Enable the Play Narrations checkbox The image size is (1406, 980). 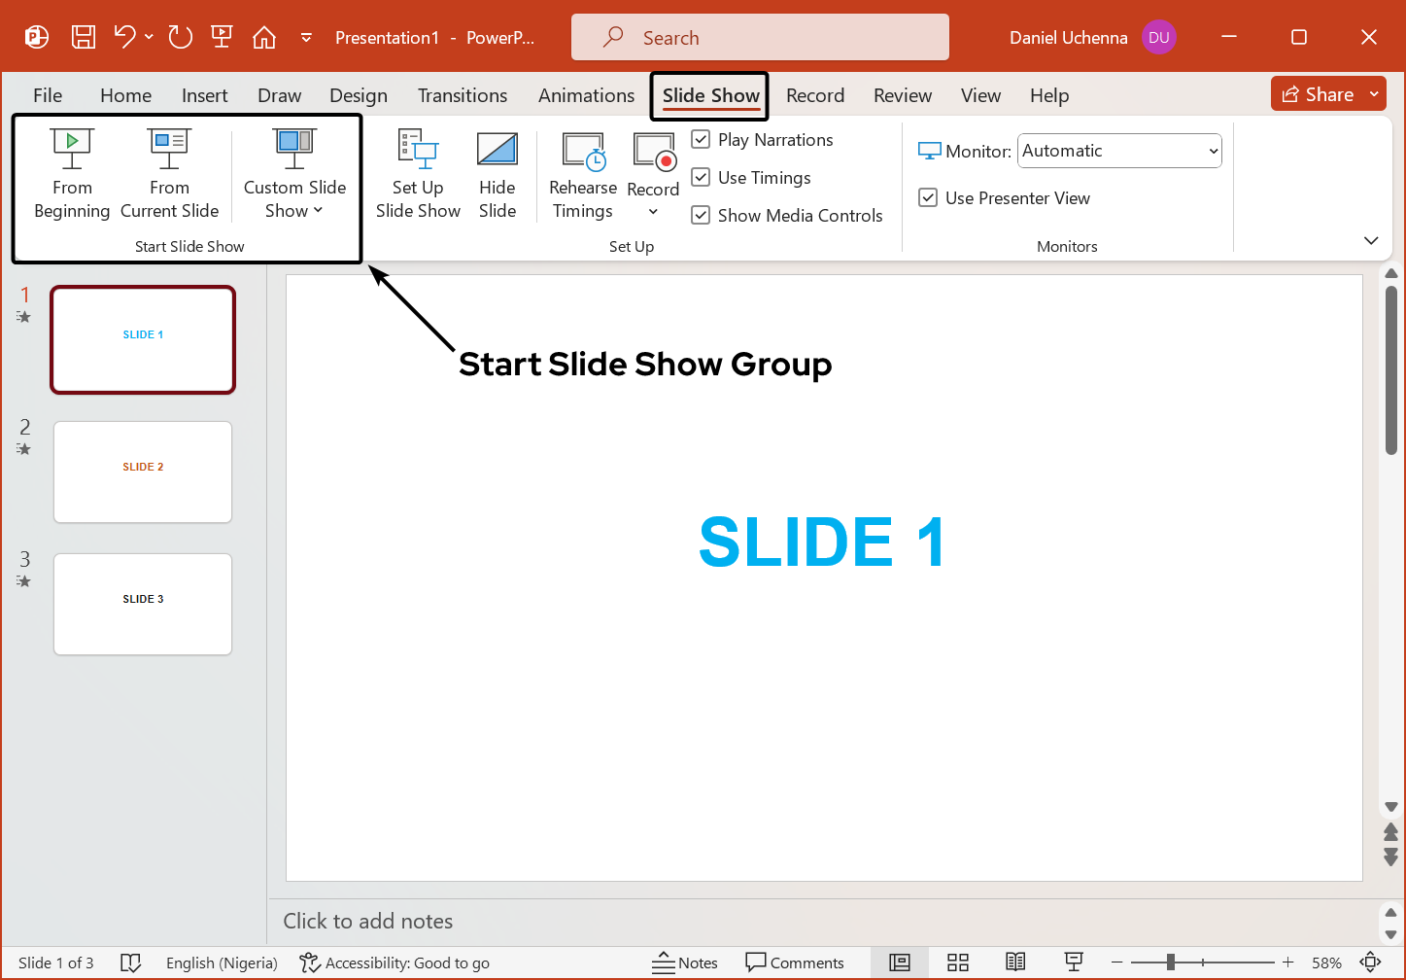point(701,139)
